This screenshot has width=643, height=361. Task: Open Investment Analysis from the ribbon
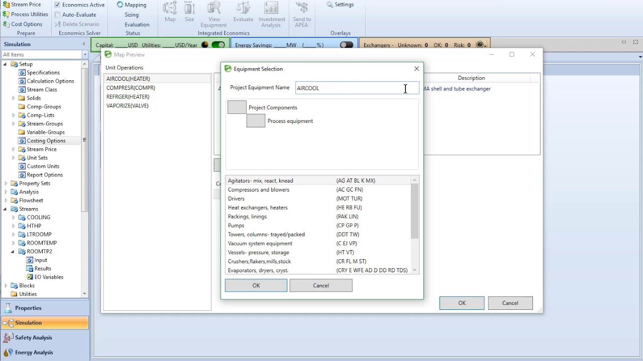[x=271, y=15]
